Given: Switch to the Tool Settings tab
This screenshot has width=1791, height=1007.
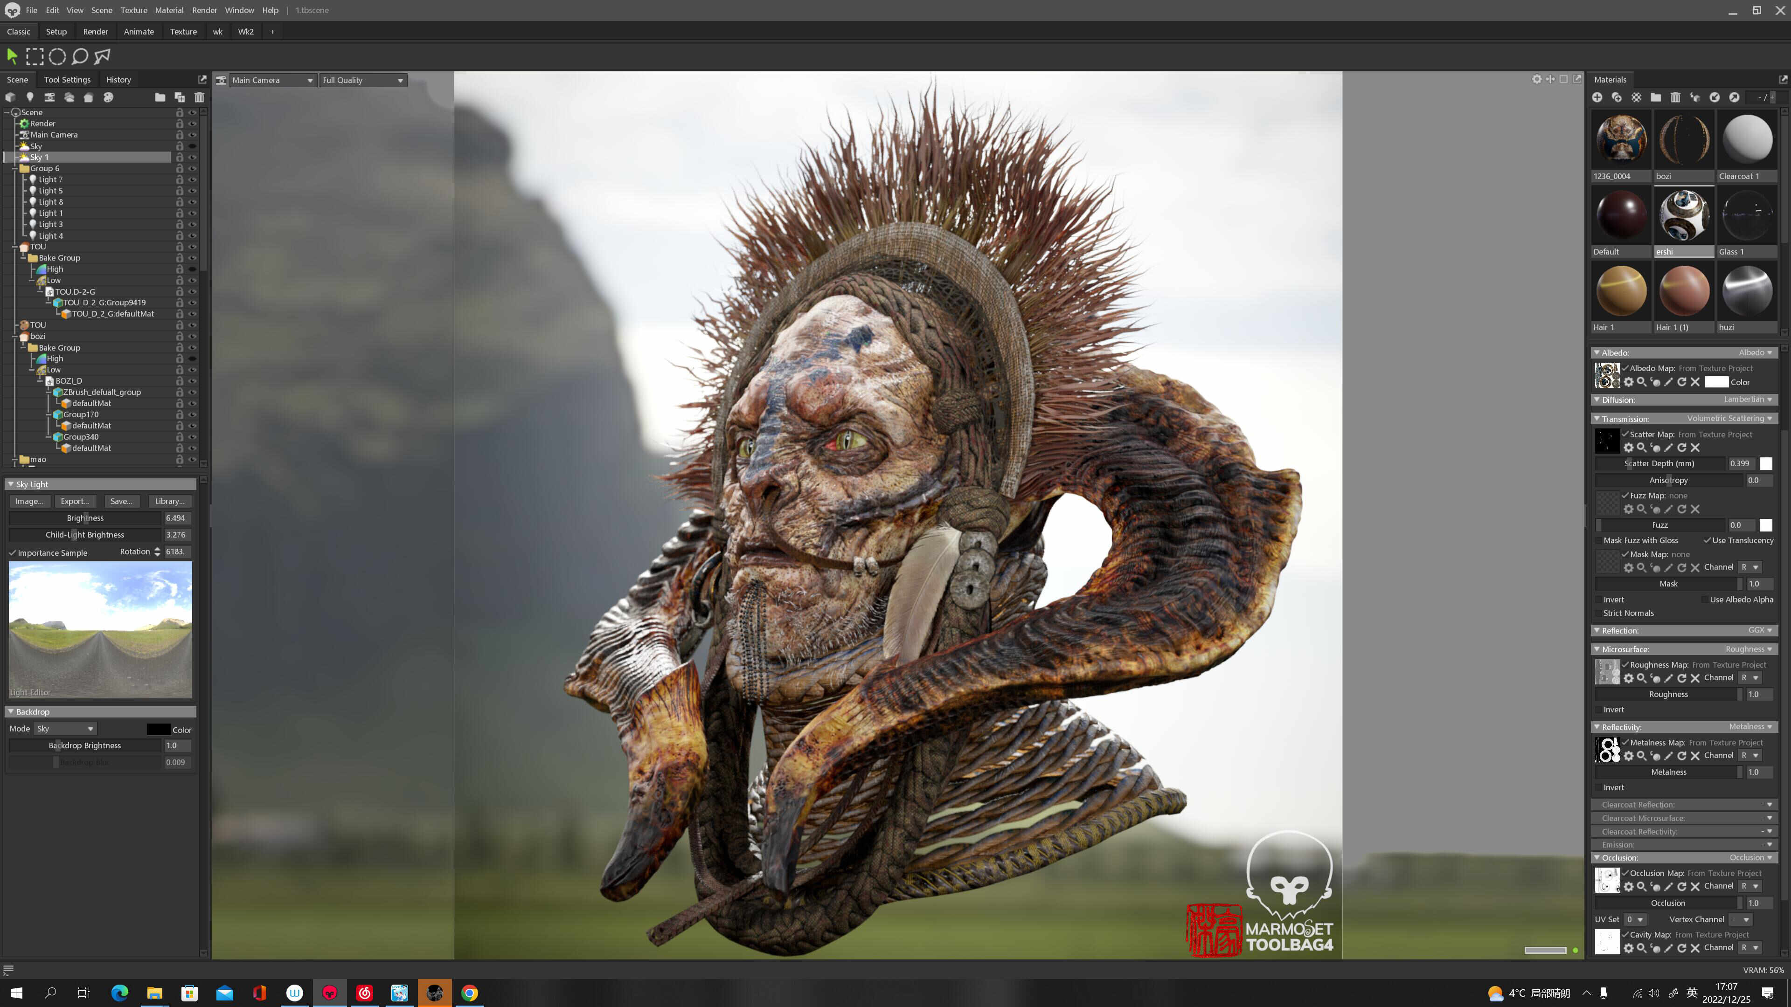Looking at the screenshot, I should point(67,80).
